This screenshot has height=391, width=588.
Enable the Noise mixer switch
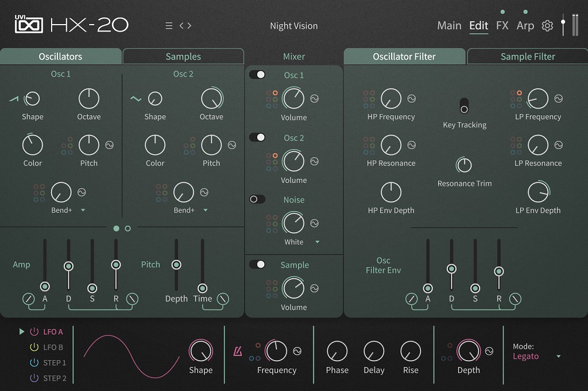pyautogui.click(x=257, y=199)
